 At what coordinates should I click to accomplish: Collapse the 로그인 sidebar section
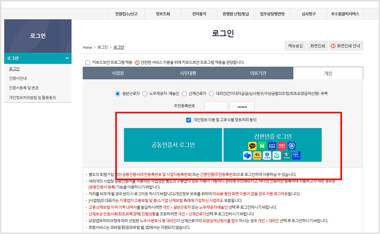tap(67, 58)
